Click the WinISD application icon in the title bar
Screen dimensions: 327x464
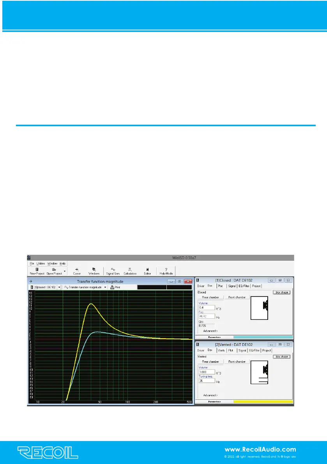29,258
